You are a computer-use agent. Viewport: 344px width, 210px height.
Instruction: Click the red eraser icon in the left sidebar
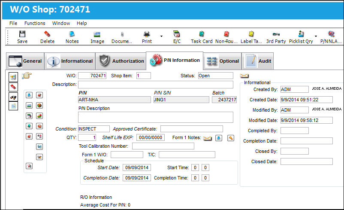(x=13, y=87)
